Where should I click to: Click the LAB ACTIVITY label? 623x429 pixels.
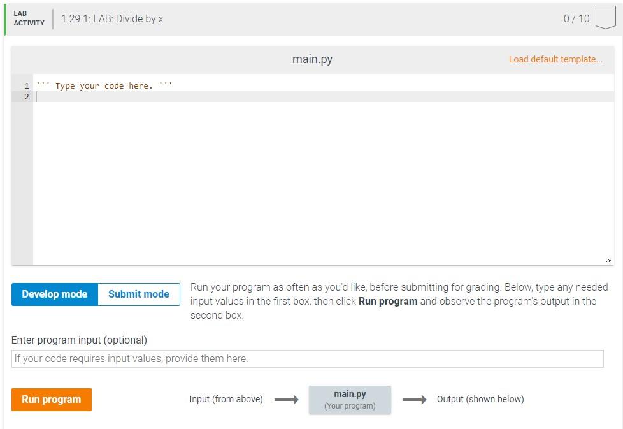click(29, 18)
